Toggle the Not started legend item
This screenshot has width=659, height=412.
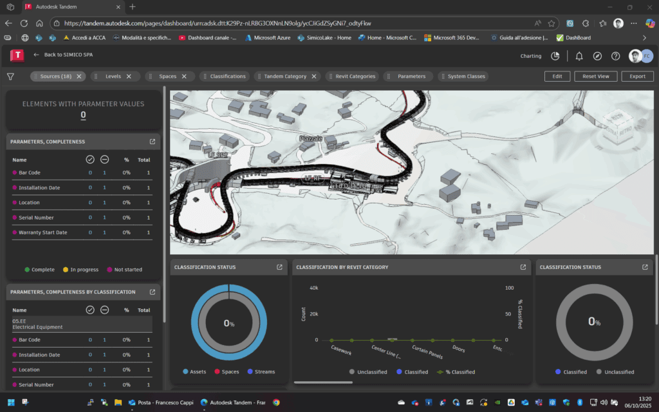125,270
